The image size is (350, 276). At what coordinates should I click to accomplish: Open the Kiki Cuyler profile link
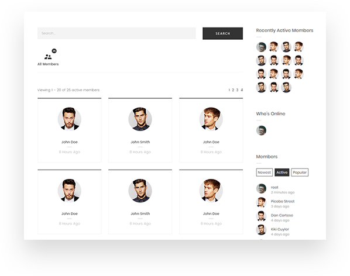coord(280,229)
